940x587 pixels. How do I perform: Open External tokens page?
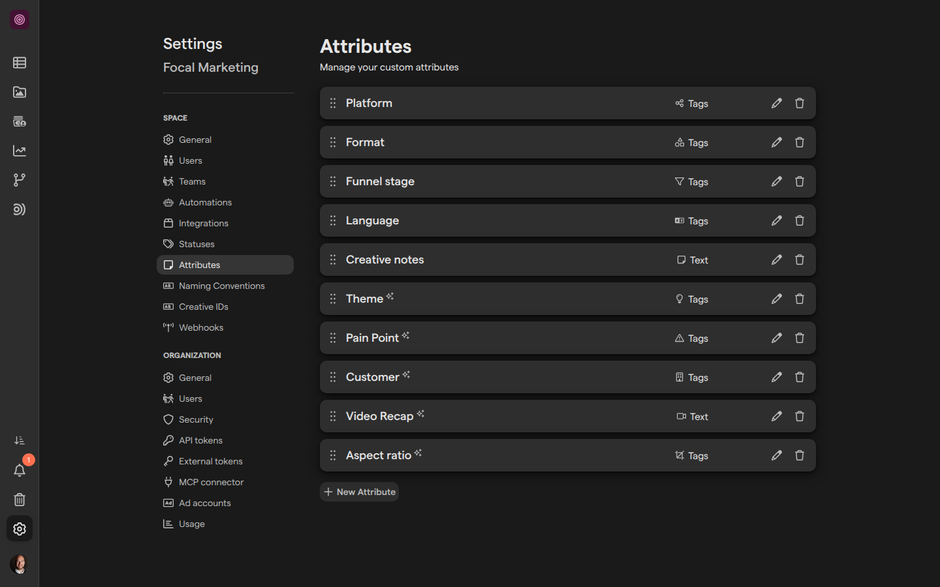pyautogui.click(x=225, y=461)
